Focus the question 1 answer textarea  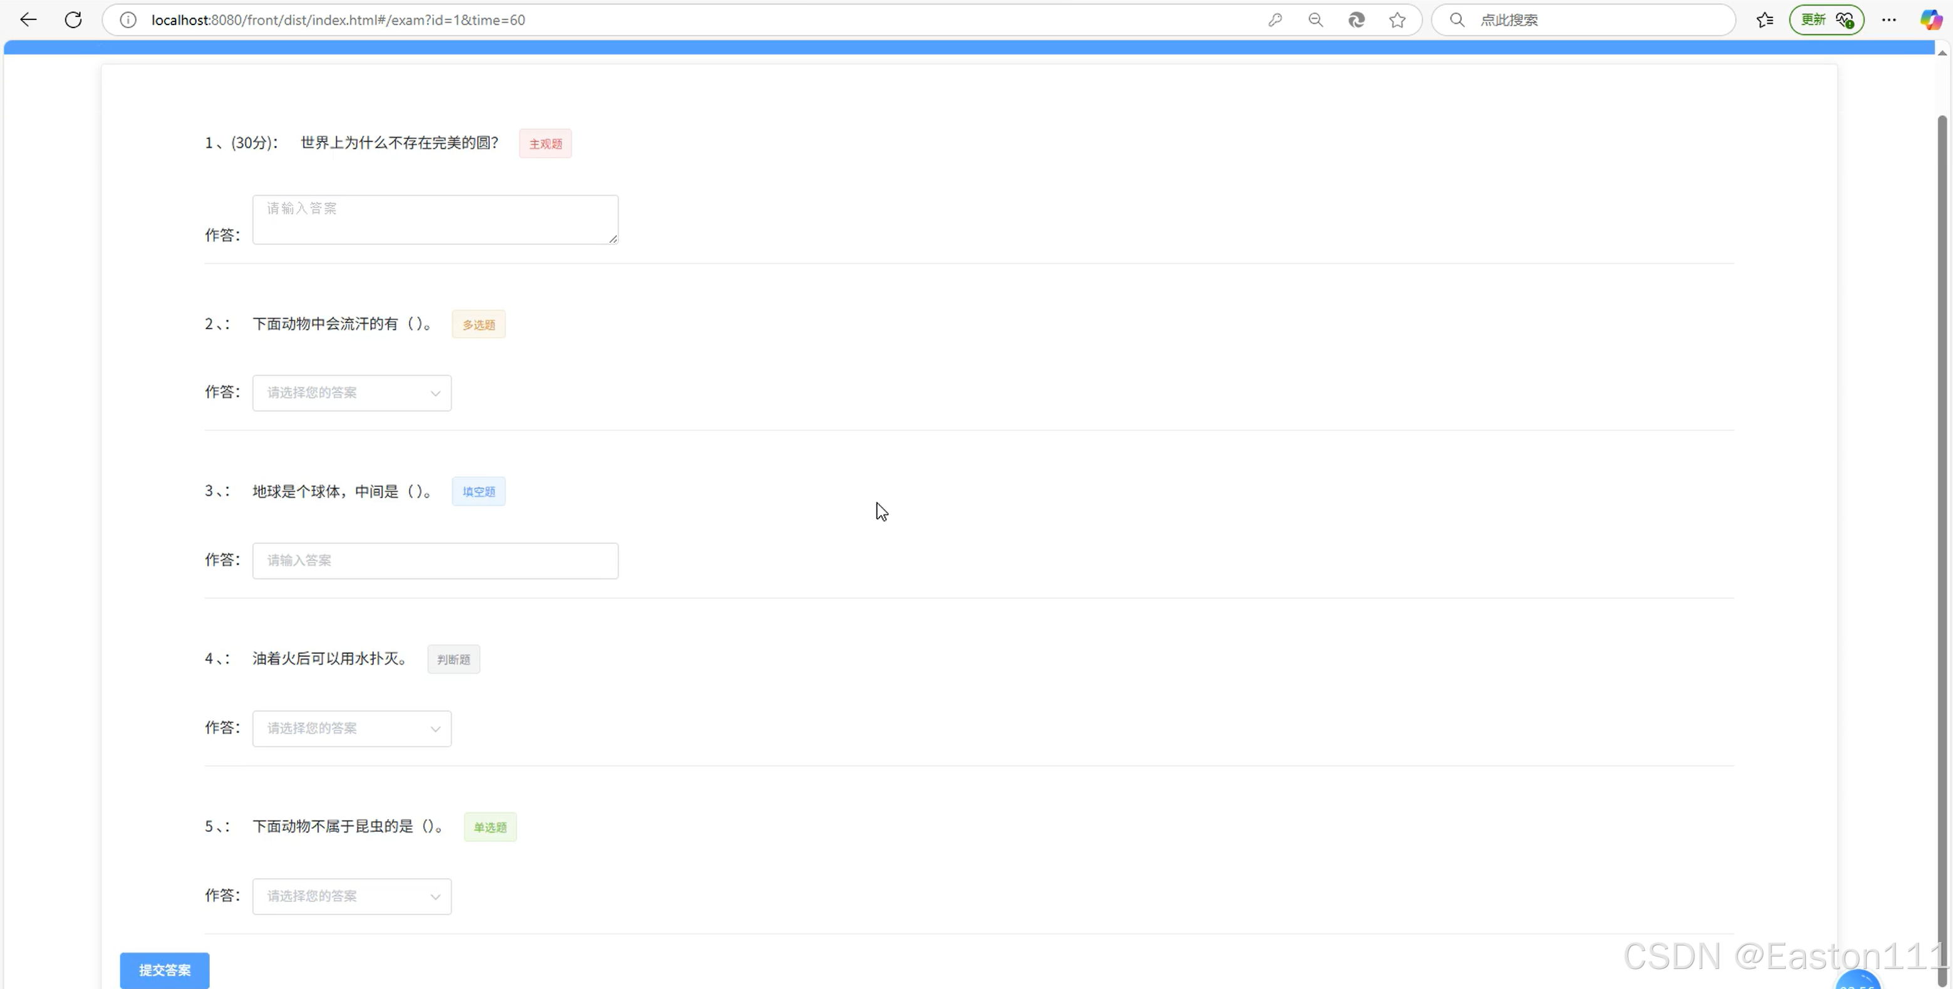tap(435, 220)
